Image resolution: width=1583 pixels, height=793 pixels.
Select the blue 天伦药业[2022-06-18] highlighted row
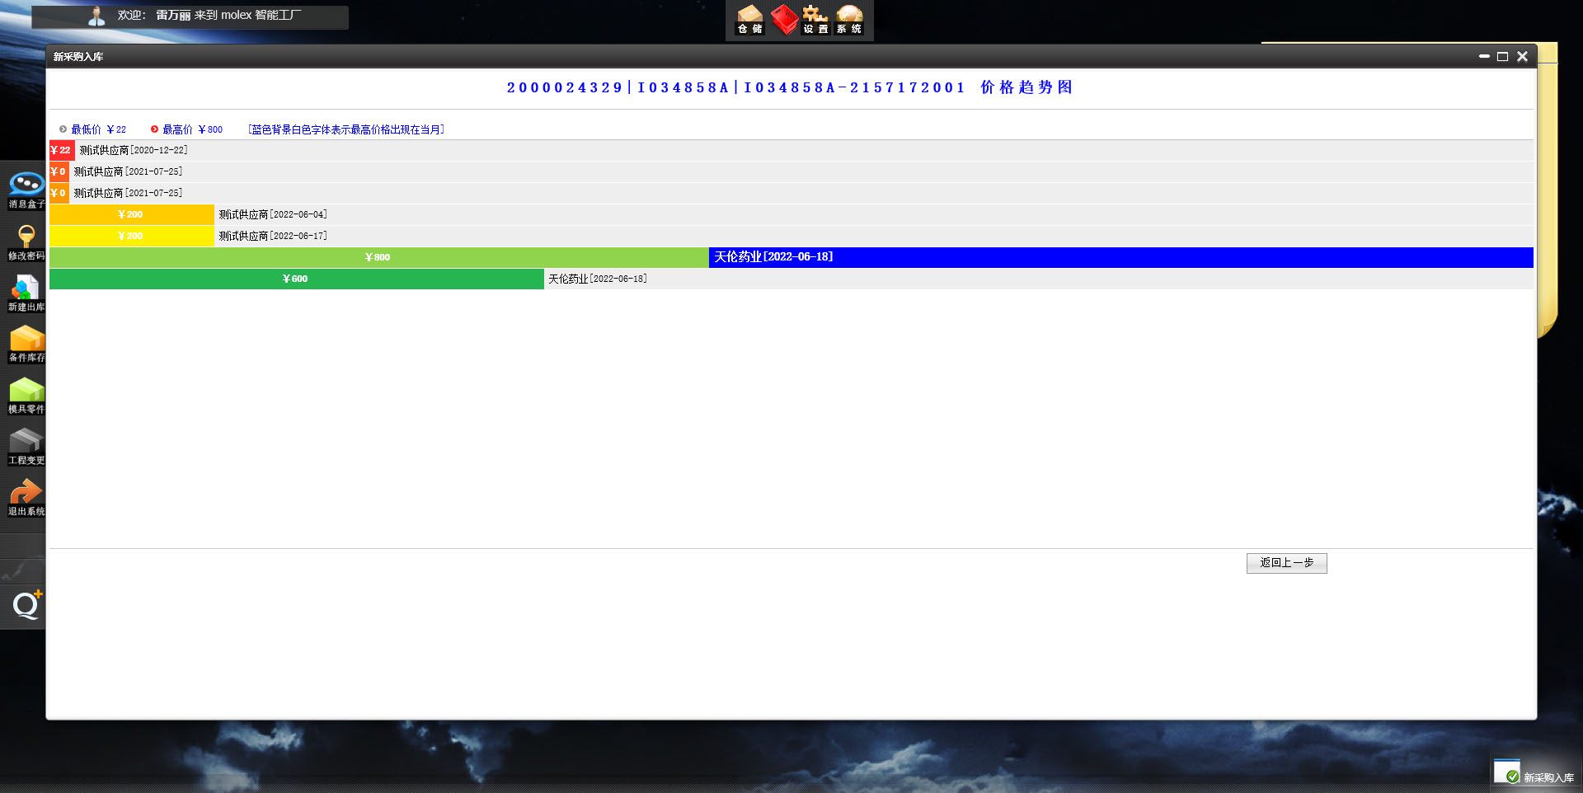[x=1120, y=257]
